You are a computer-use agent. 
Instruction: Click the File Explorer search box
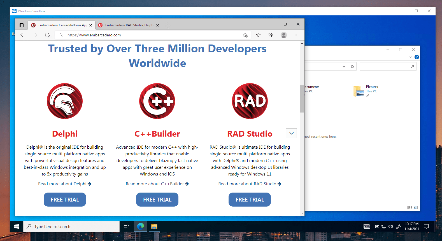(388, 67)
